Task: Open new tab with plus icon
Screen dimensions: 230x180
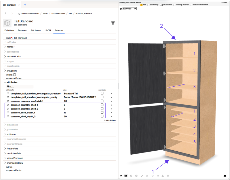Action: (x=25, y=5)
